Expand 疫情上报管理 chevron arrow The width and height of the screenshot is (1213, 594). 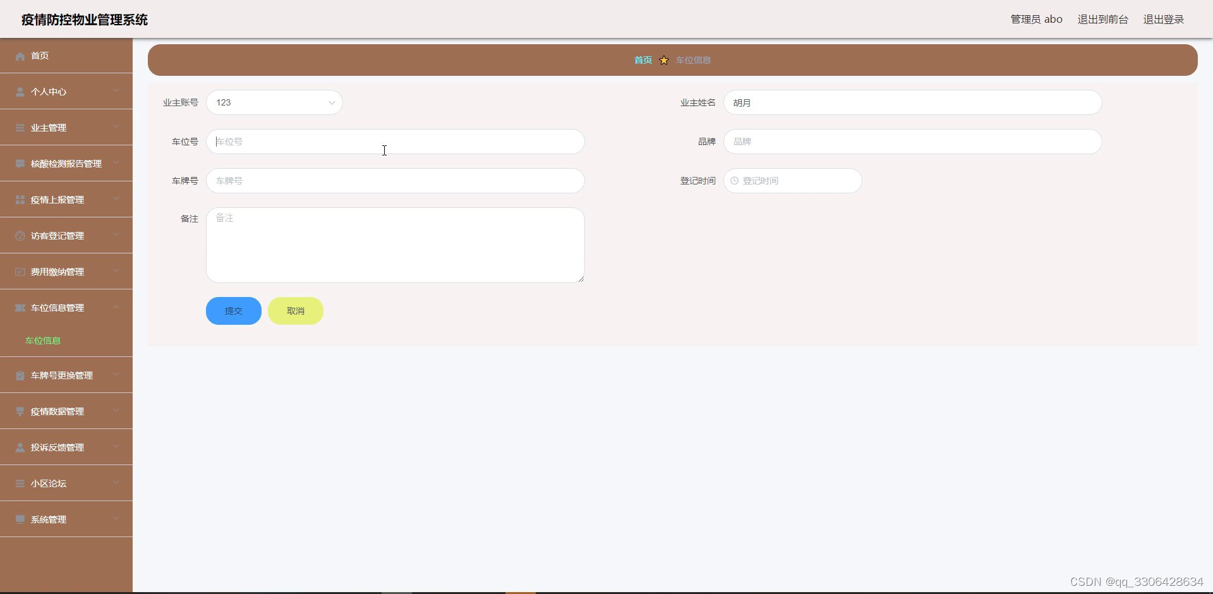116,199
